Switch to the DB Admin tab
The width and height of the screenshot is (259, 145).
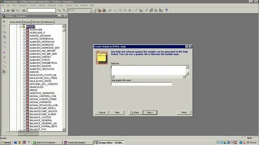tap(37, 22)
